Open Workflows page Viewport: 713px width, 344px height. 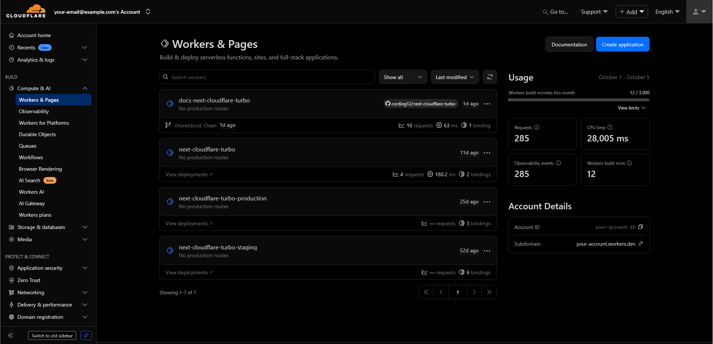31,157
